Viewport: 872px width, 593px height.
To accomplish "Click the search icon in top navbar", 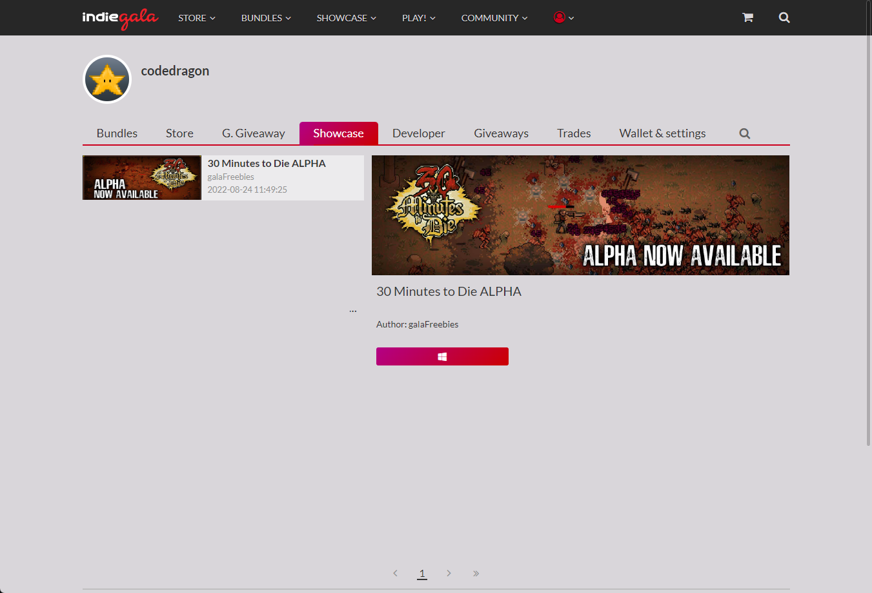I will point(784,17).
